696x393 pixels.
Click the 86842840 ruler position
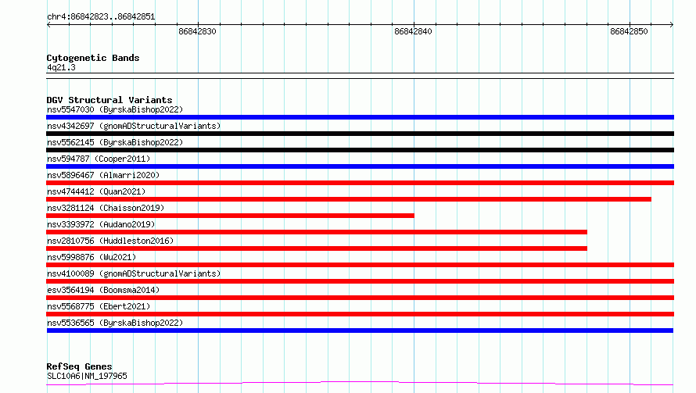(x=413, y=31)
